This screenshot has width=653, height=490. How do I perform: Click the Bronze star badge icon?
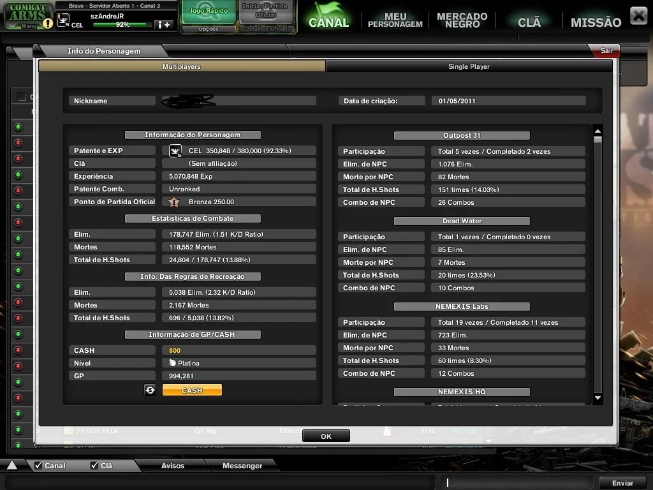click(x=174, y=202)
